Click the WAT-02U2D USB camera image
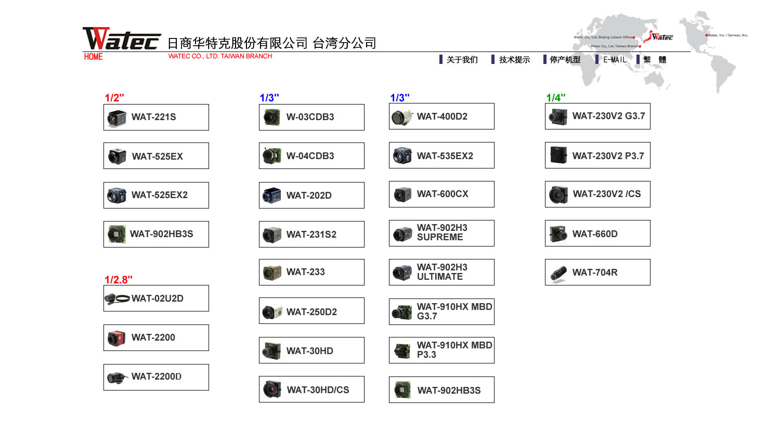This screenshot has width=780, height=442. tap(117, 298)
